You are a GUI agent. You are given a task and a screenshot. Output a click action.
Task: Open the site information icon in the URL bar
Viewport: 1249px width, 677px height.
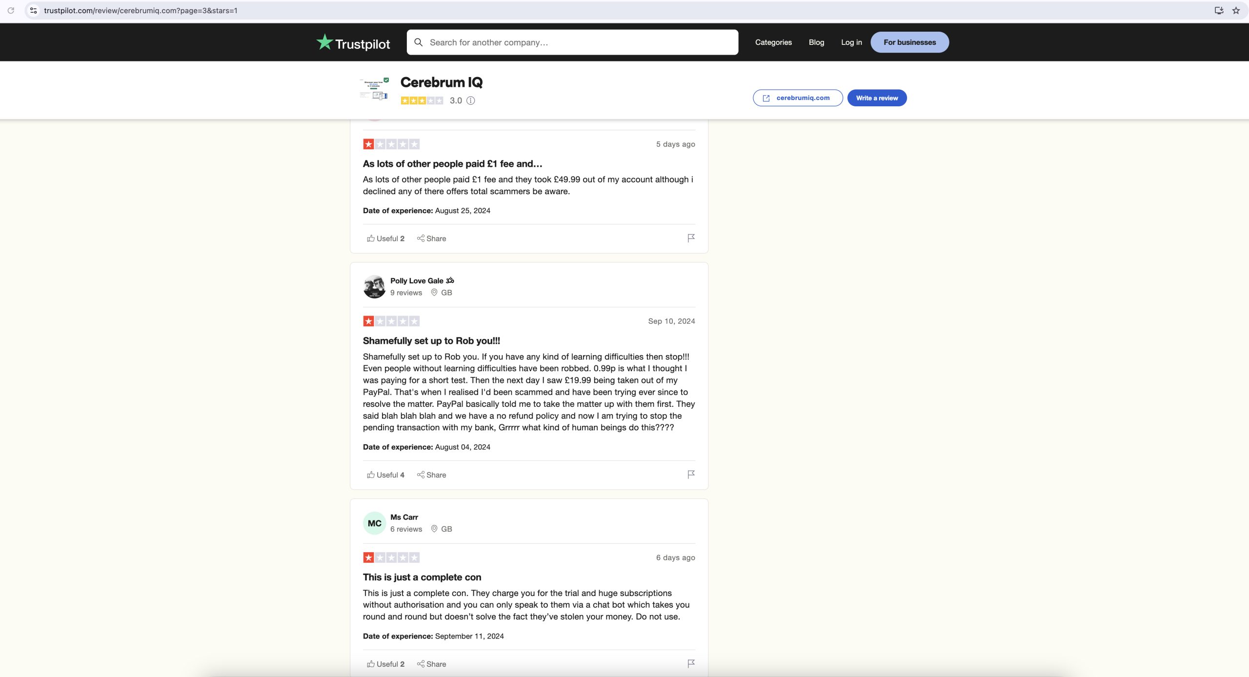[x=33, y=10]
